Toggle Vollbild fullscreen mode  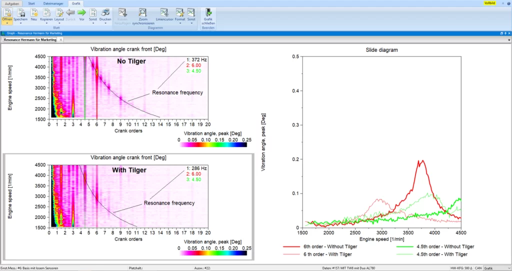click(489, 3)
